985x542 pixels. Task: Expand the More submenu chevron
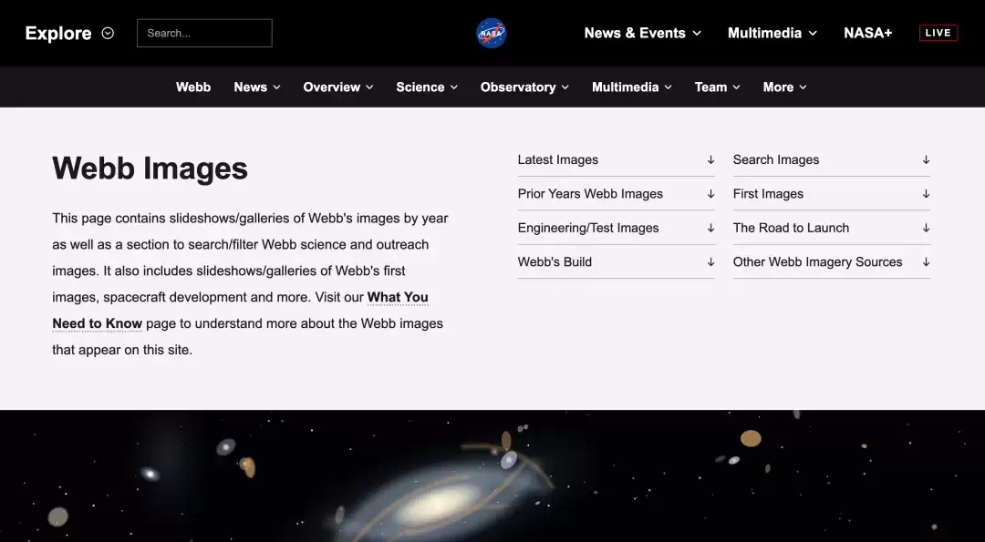pyautogui.click(x=803, y=87)
